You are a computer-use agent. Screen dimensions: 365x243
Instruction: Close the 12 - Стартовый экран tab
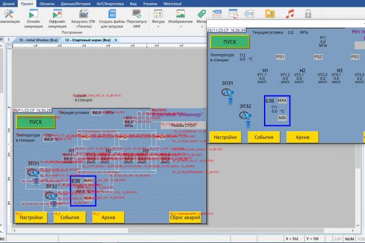[116, 40]
